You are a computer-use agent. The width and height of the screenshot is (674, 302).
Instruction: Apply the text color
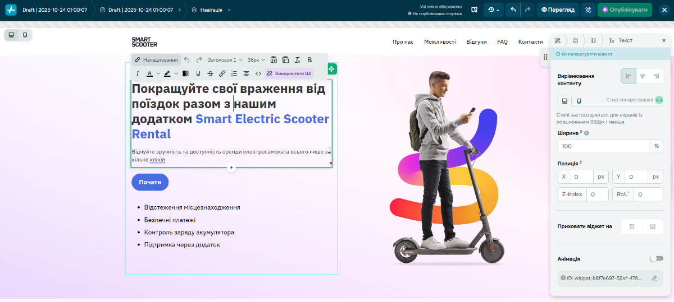(149, 73)
